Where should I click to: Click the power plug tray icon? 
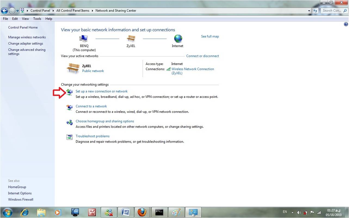tap(305, 212)
